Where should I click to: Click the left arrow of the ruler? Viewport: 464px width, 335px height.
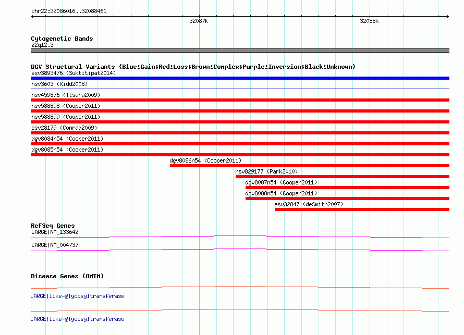[x=32, y=17]
